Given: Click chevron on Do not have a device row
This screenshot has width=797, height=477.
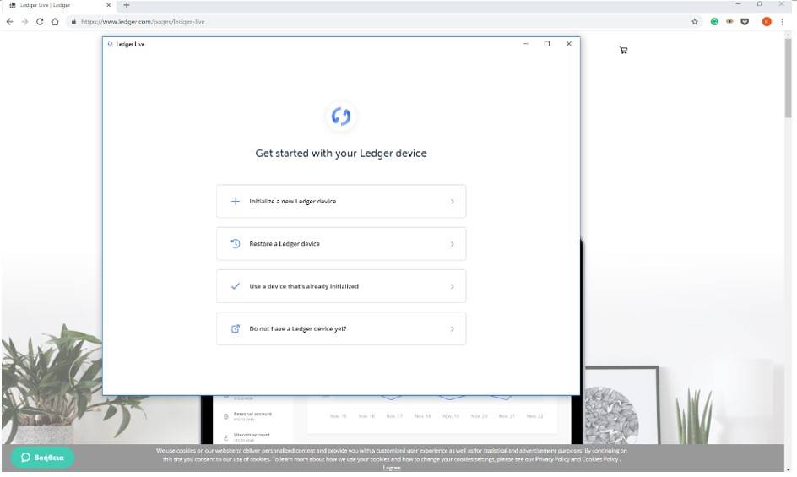Looking at the screenshot, I should (452, 329).
